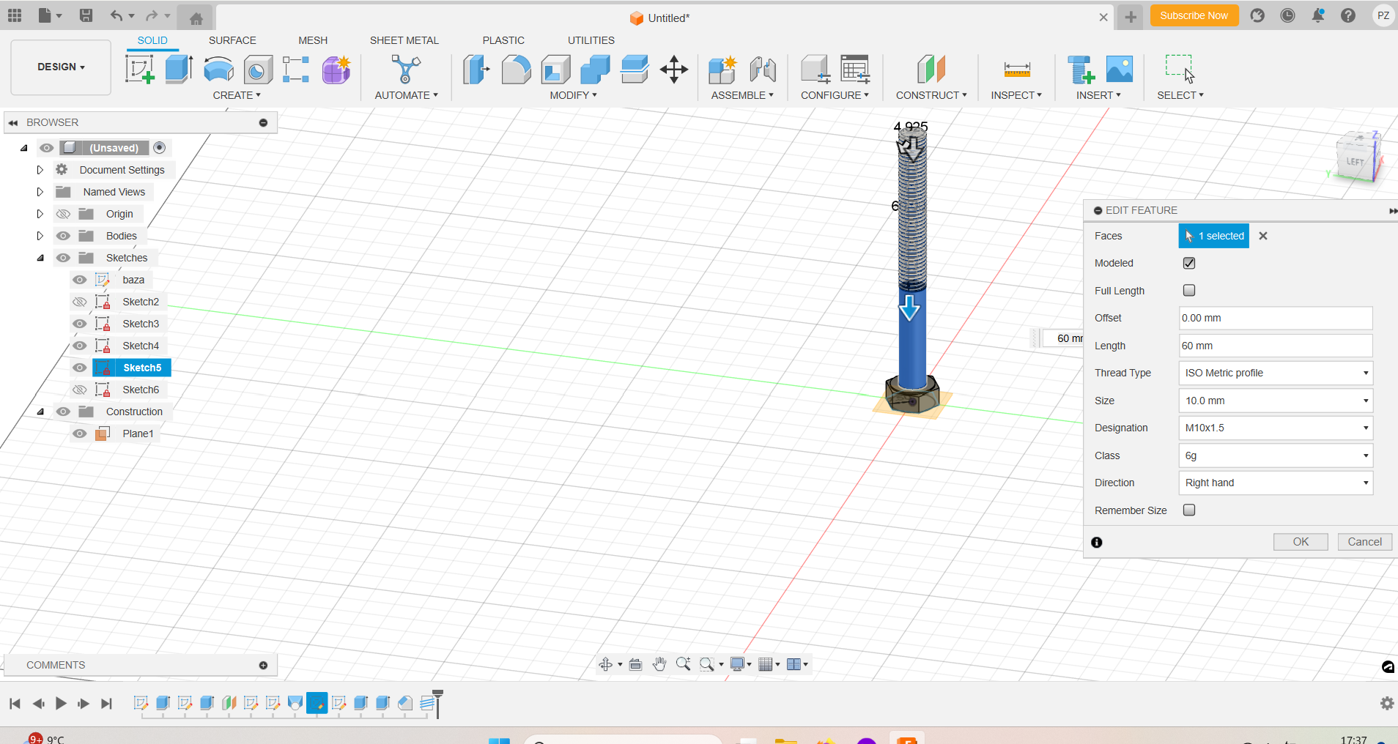This screenshot has height=744, width=1398.
Task: Switch to the SURFACE tab
Action: (x=232, y=40)
